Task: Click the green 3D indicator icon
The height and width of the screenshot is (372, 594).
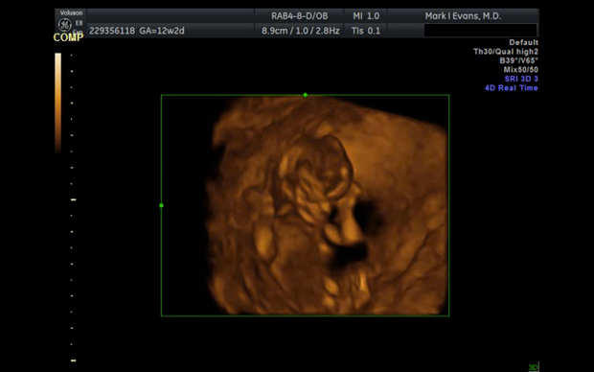Action: point(534,366)
